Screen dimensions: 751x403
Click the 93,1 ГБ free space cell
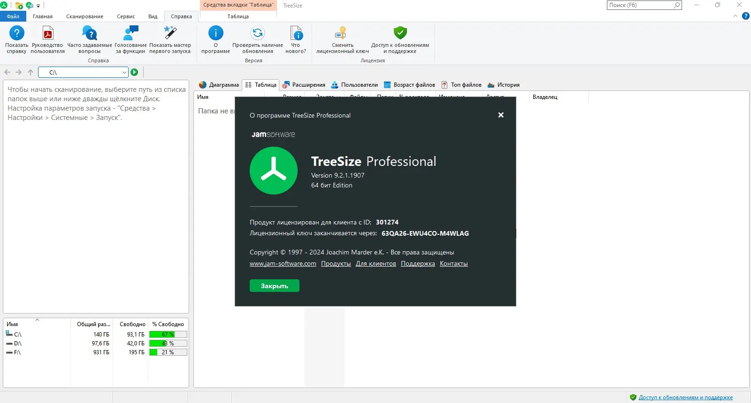tap(136, 335)
